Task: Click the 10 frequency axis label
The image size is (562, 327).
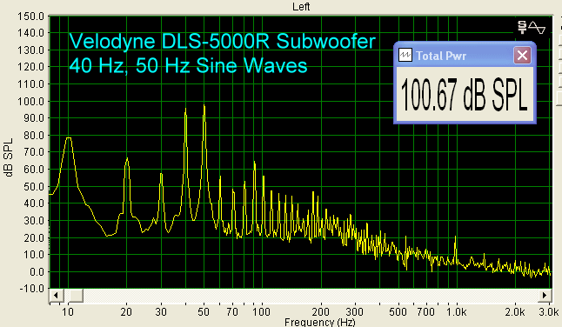Action: 68,312
